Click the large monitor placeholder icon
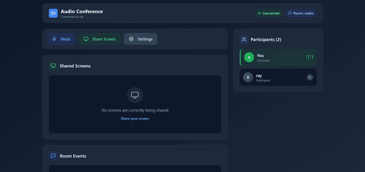This screenshot has height=172, width=365. click(135, 95)
